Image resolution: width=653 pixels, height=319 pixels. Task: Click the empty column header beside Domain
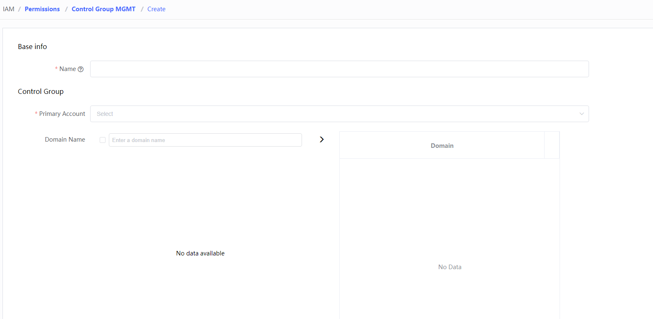coord(552,145)
